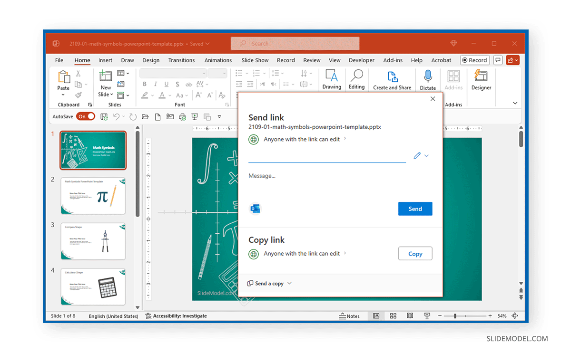
Task: Toggle the Notes pane
Action: coord(349,316)
